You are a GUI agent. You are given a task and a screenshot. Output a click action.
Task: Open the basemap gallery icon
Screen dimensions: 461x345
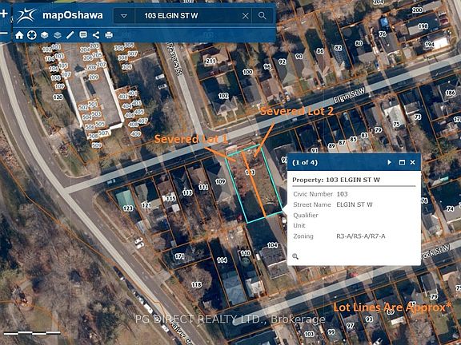44,35
